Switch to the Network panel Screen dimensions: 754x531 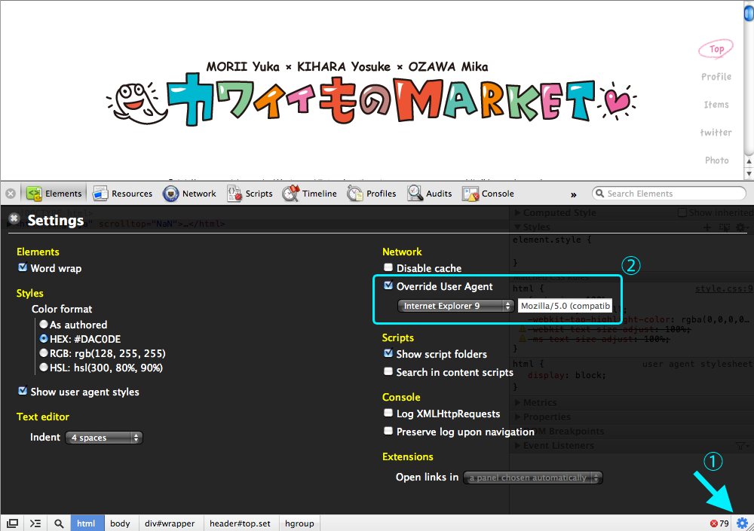[189, 193]
